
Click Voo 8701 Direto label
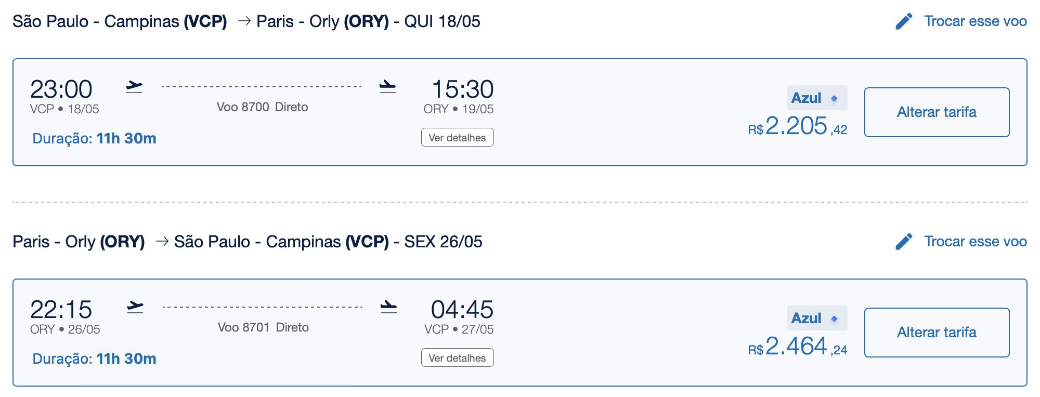(x=263, y=327)
